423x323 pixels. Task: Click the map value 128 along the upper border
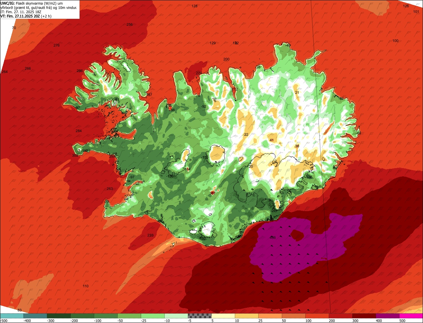pos(194,6)
